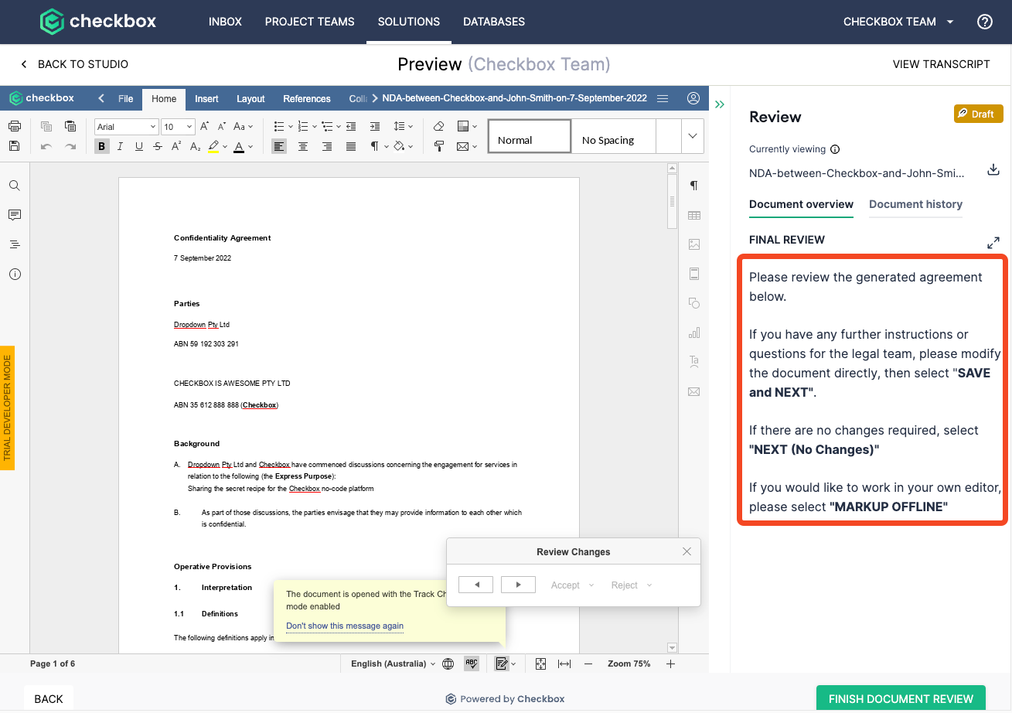Viewport: 1012px width, 713px height.
Task: Click View Transcript
Action: point(941,64)
